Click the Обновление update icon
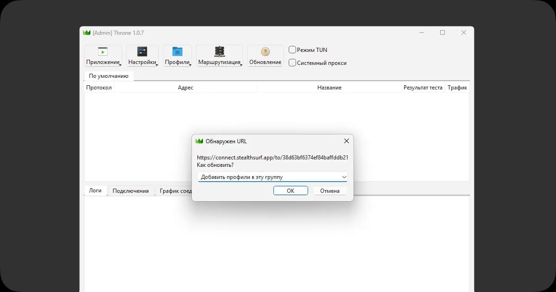This screenshot has height=292, width=556. point(265,51)
